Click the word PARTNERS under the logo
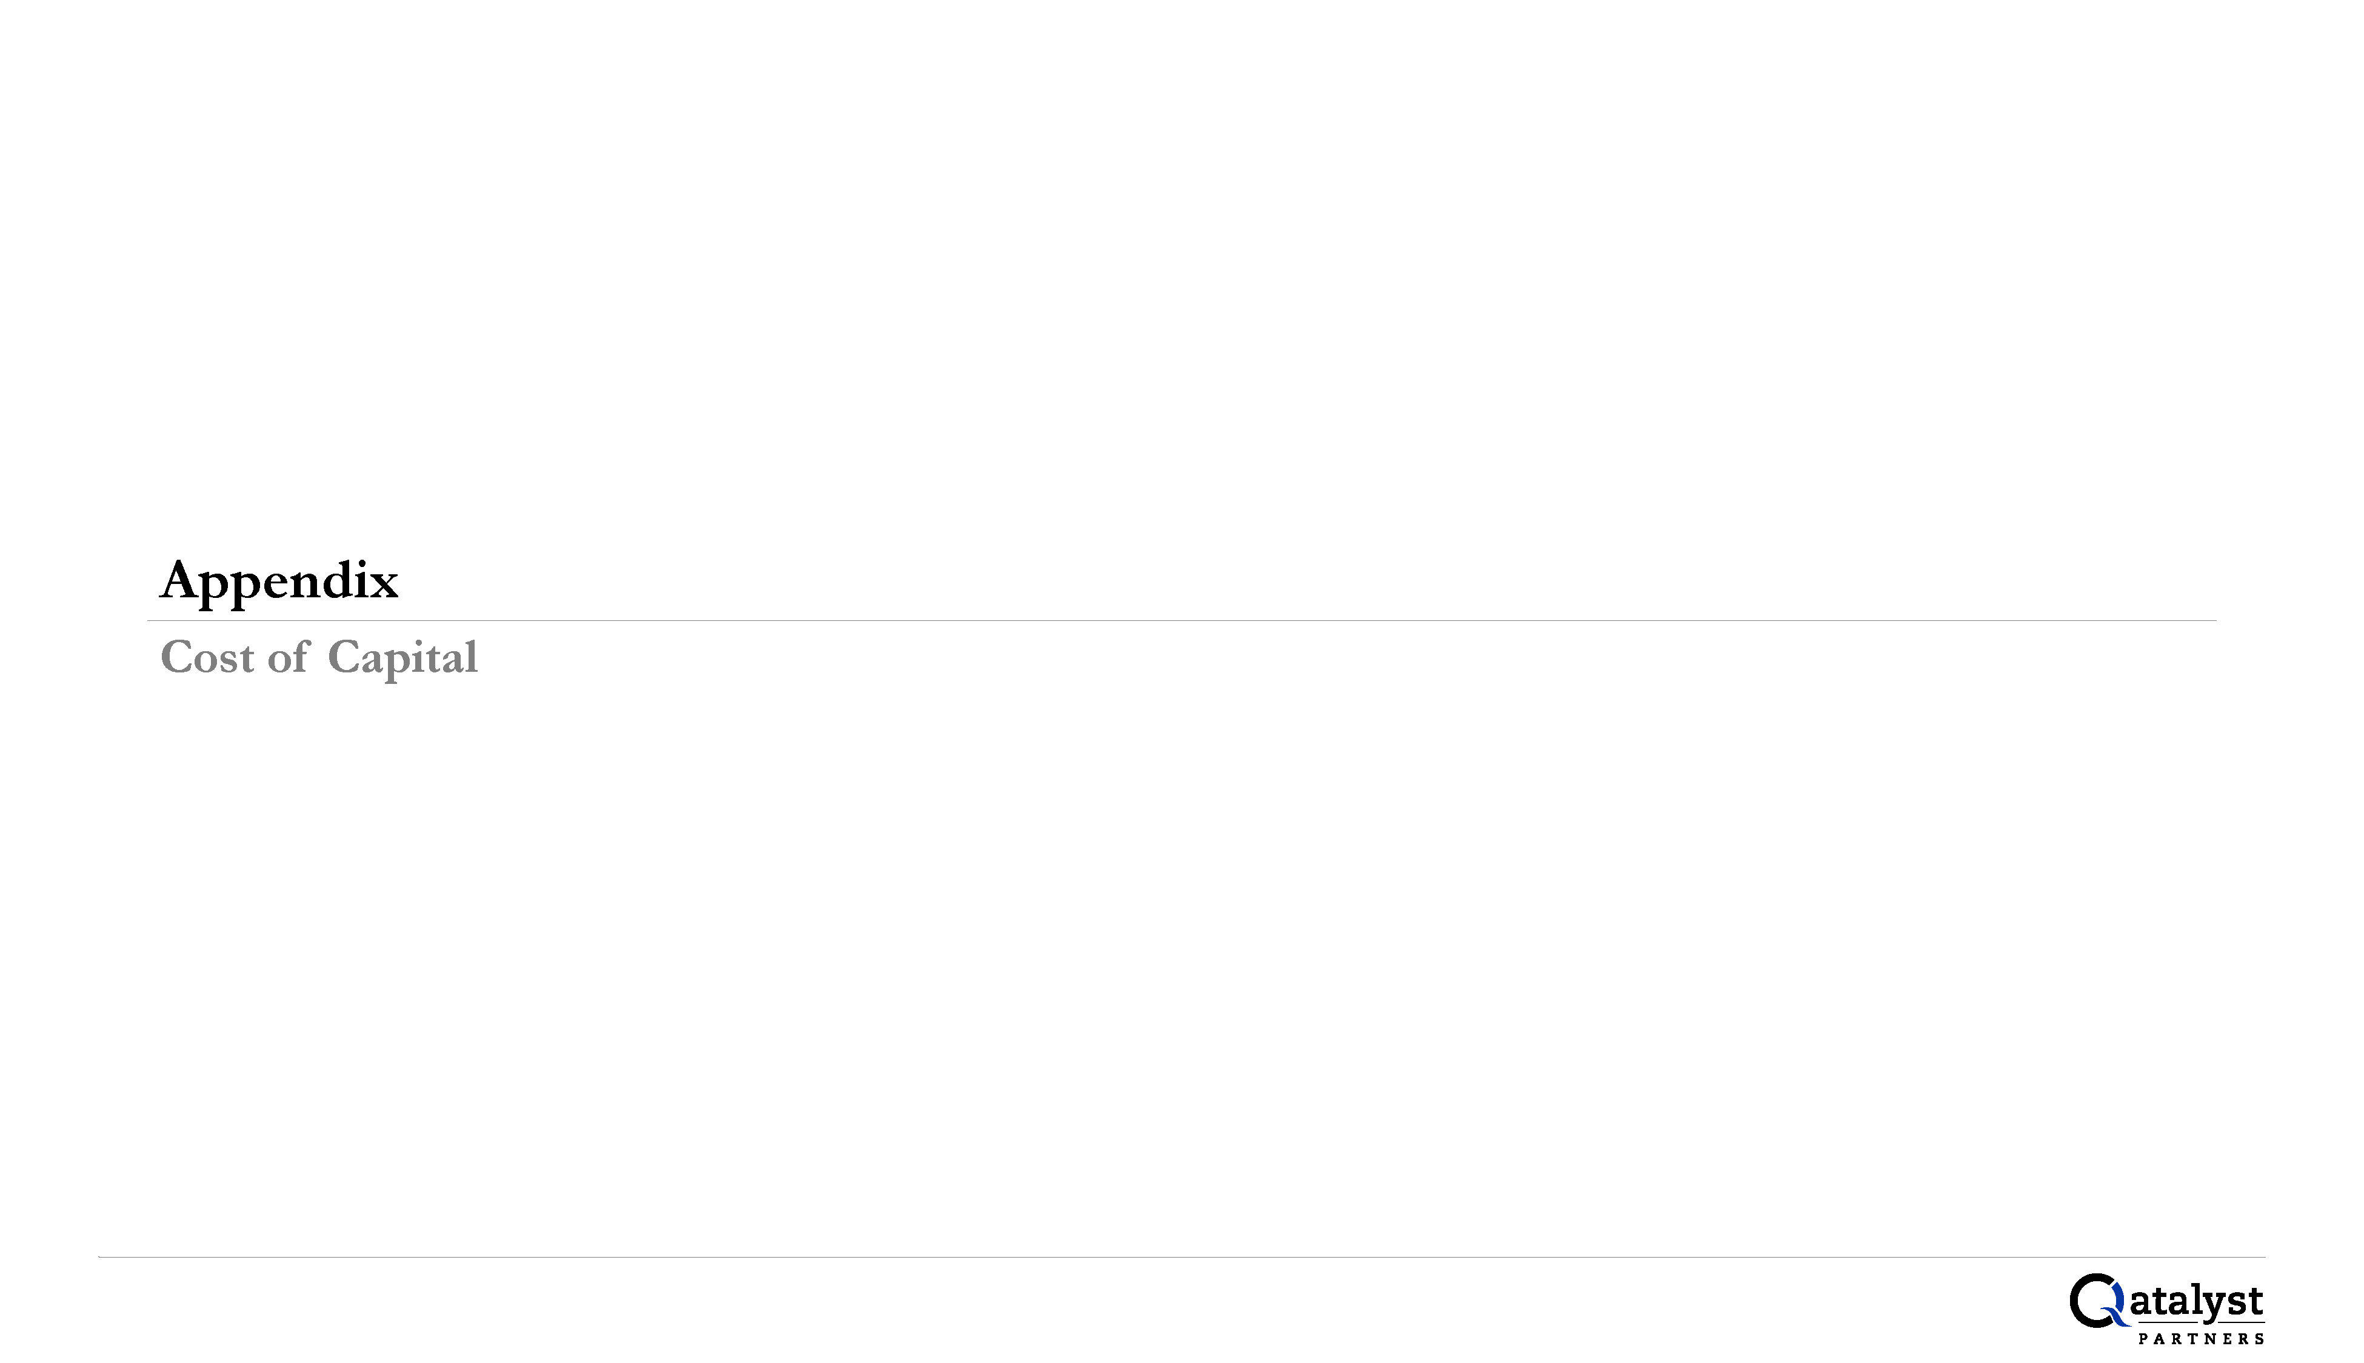The image size is (2364, 1363). click(2201, 1339)
